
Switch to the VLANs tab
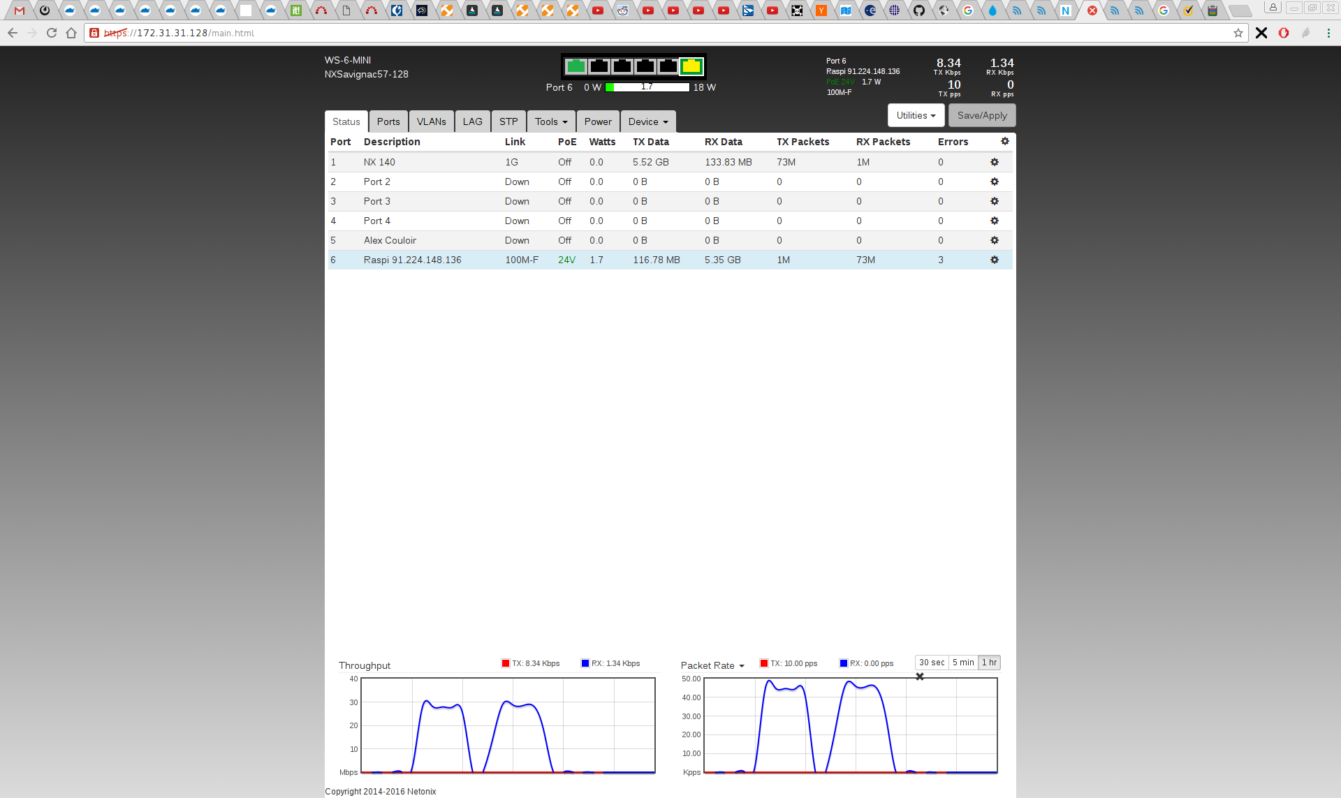coord(431,121)
